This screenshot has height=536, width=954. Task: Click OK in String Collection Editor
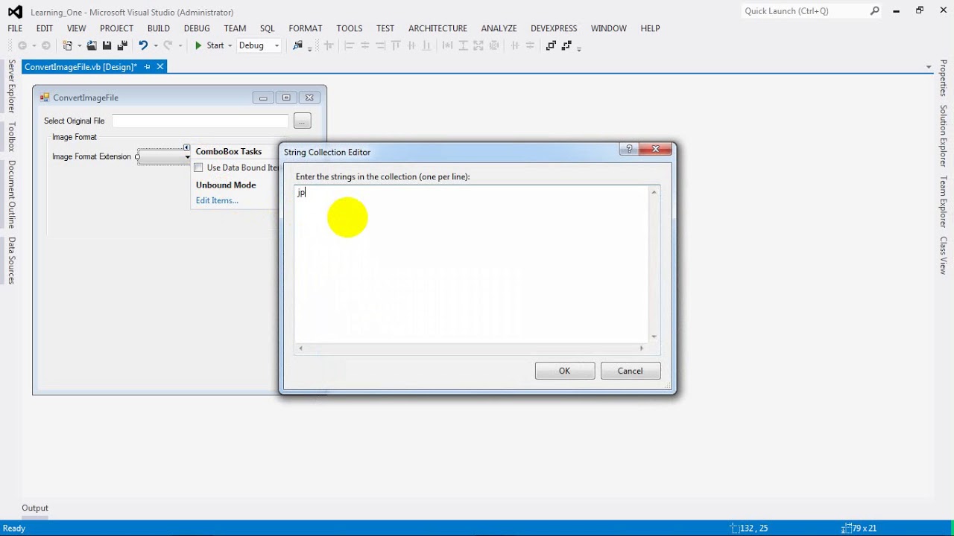click(565, 371)
